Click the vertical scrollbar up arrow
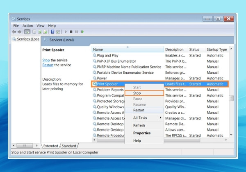This screenshot has width=246, height=172. pyautogui.click(x=231, y=49)
